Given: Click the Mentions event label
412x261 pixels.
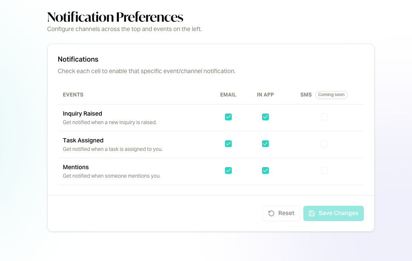Looking at the screenshot, I should 76,167.
